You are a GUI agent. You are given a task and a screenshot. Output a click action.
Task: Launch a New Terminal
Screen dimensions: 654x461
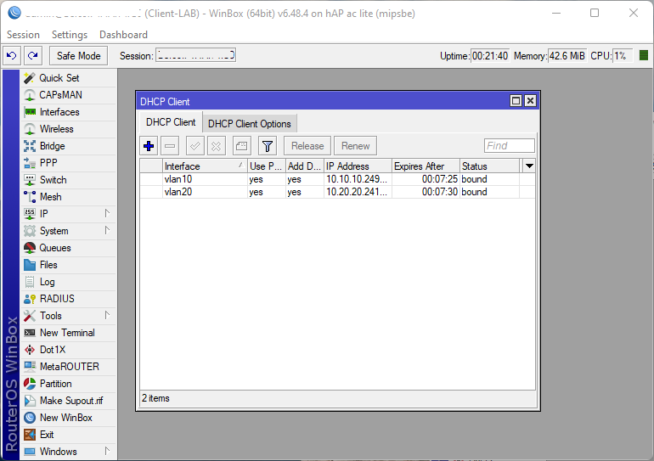click(69, 333)
